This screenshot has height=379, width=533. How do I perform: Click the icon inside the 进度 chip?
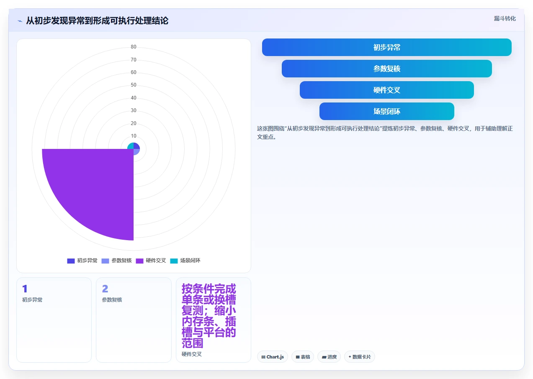click(x=324, y=357)
